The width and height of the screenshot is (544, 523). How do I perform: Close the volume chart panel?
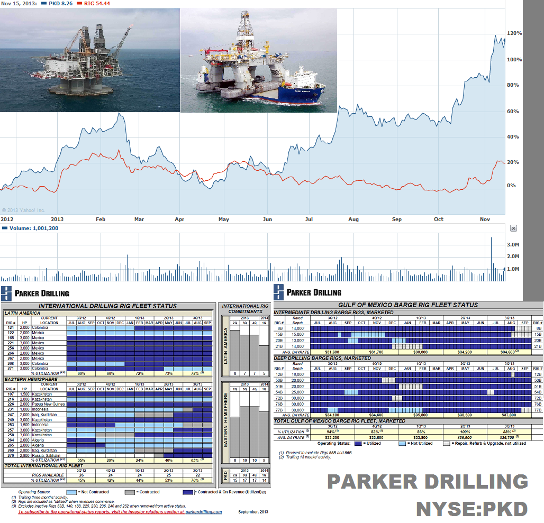pyautogui.click(x=513, y=228)
